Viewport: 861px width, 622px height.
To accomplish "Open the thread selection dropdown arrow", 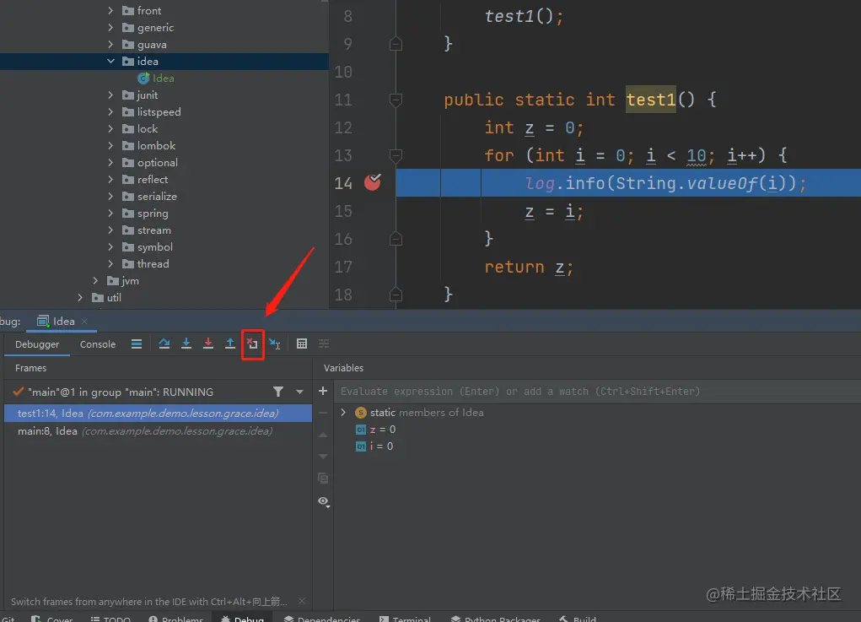I will (300, 392).
